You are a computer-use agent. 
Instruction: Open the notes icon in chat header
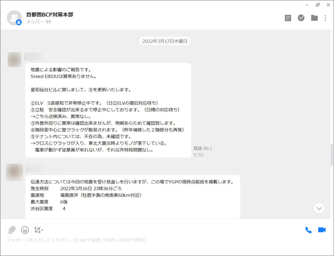coord(288,18)
